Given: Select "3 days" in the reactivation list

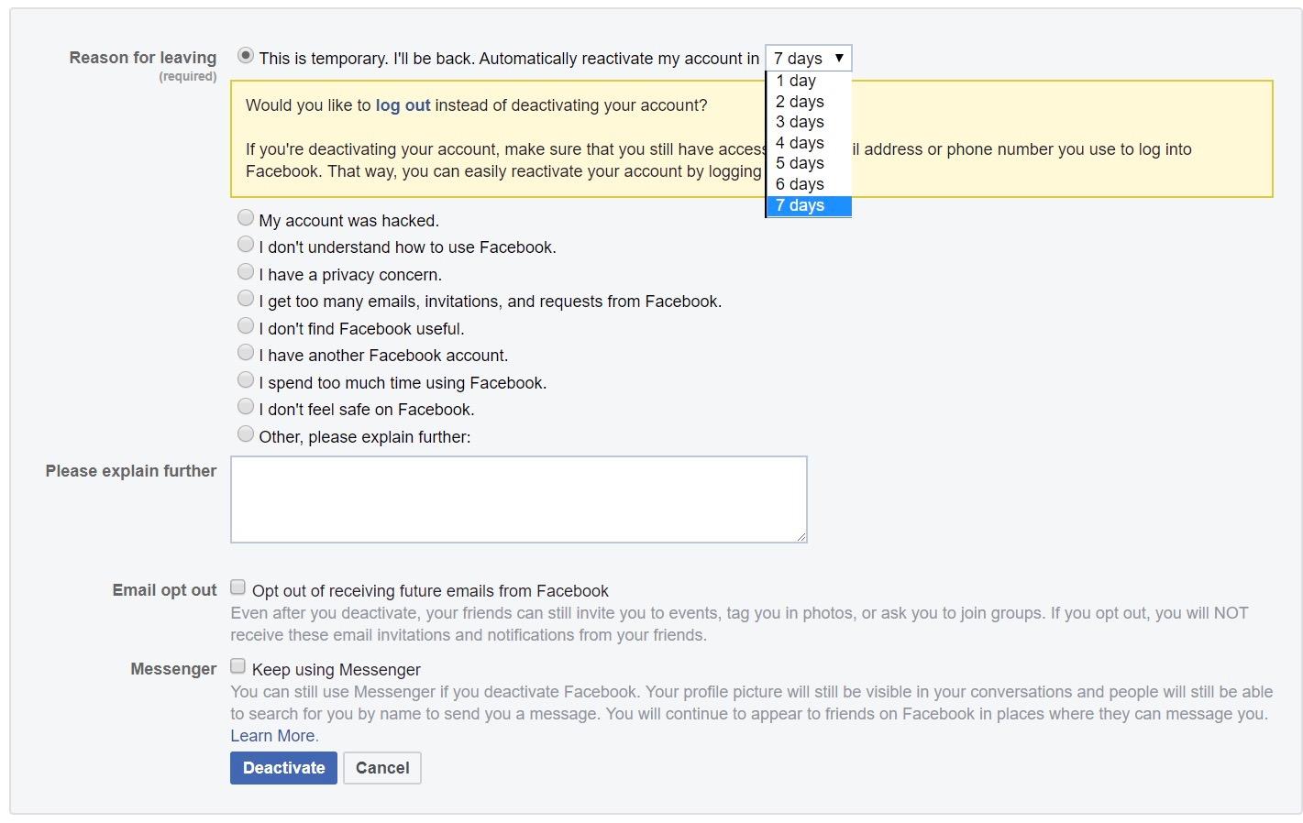Looking at the screenshot, I should point(800,122).
